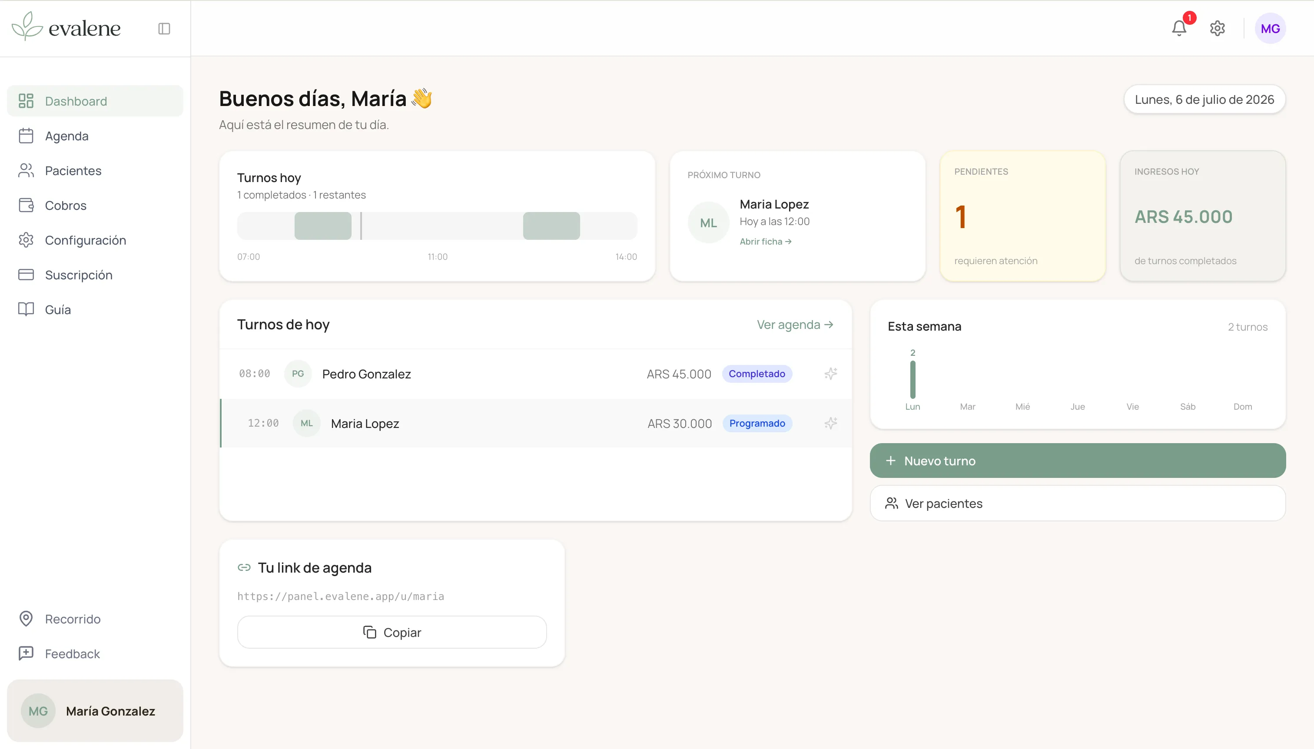Click the Pendientes card
This screenshot has height=749, width=1314.
[x=1022, y=216]
